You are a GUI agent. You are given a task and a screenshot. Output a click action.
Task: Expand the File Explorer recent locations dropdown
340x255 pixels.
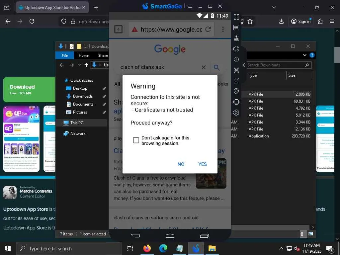click(79, 65)
